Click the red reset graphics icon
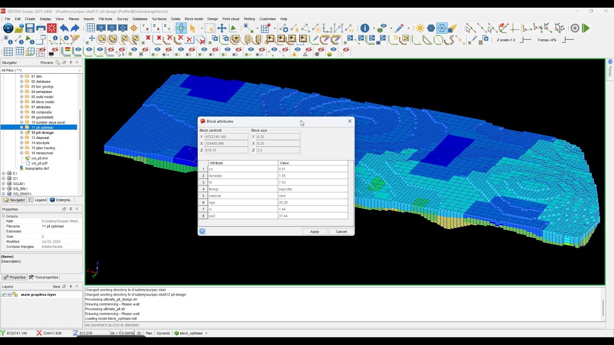Viewport: 614px width, 345px height. coord(52,28)
